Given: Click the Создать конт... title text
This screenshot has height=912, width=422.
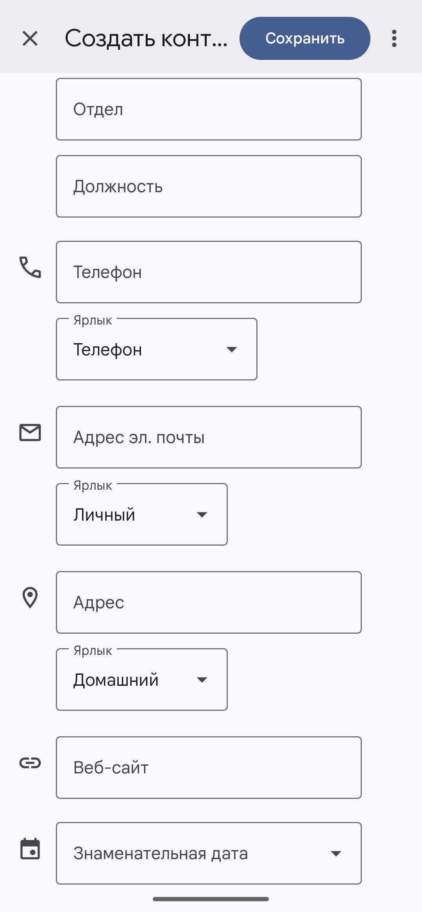Looking at the screenshot, I should click(x=146, y=38).
